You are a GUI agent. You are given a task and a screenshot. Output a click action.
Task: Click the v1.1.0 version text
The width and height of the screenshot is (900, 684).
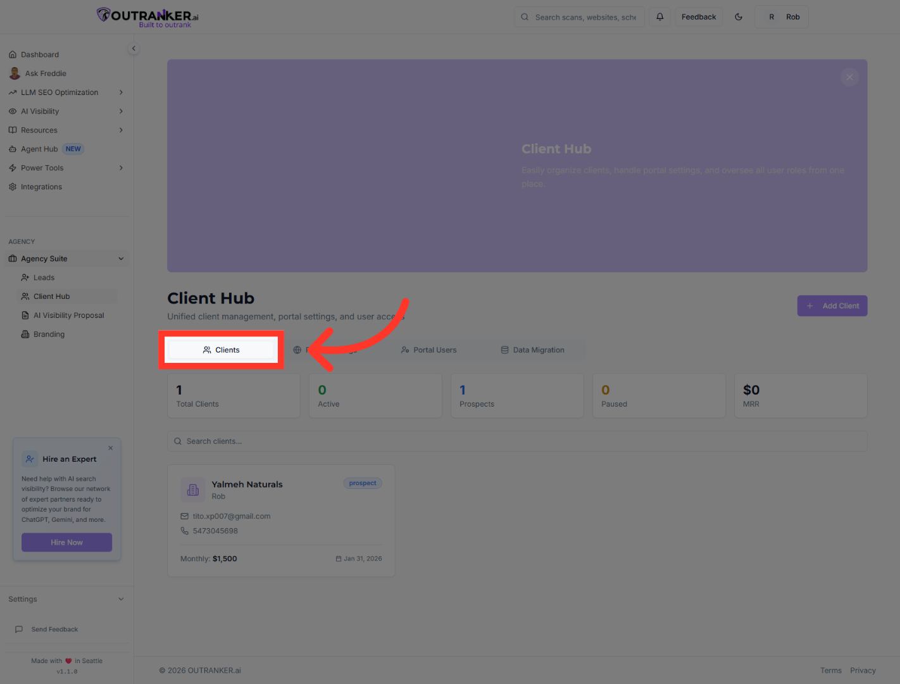[x=67, y=671]
